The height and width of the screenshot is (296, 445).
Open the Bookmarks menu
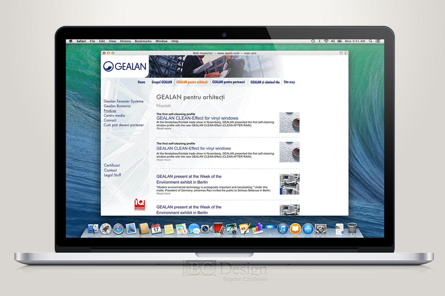[143, 41]
